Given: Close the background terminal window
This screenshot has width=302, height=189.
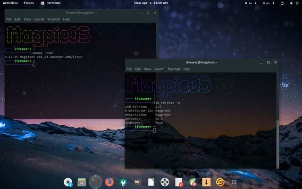Looking at the screenshot, I should coord(155,13).
